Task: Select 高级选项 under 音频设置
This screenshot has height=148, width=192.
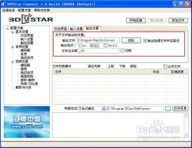Action: pyautogui.click(x=27, y=58)
